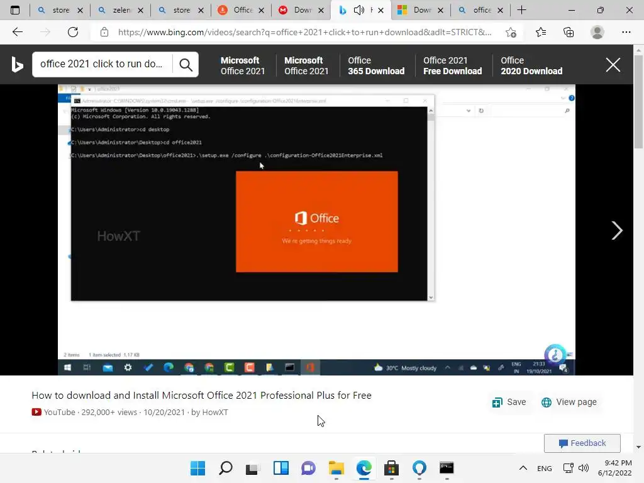
Task: View site information lock icon
Action: (x=104, y=32)
